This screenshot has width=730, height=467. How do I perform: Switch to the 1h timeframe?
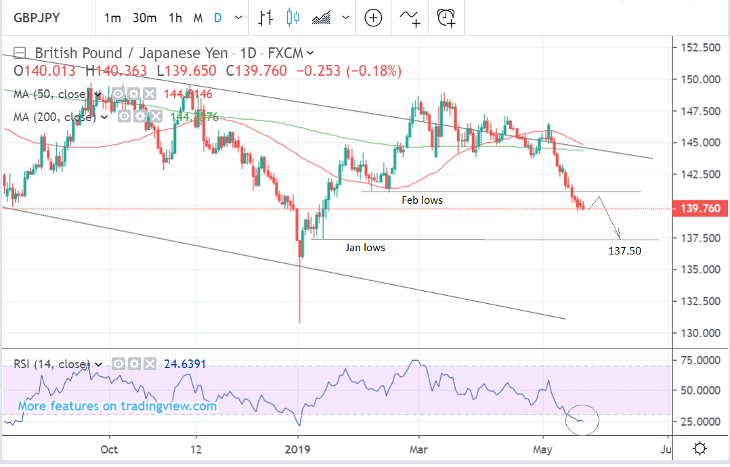(175, 18)
